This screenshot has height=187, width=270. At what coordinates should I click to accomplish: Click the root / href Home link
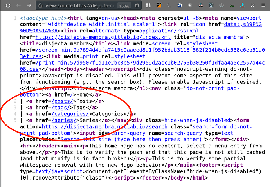pyautogui.click(x=72, y=95)
